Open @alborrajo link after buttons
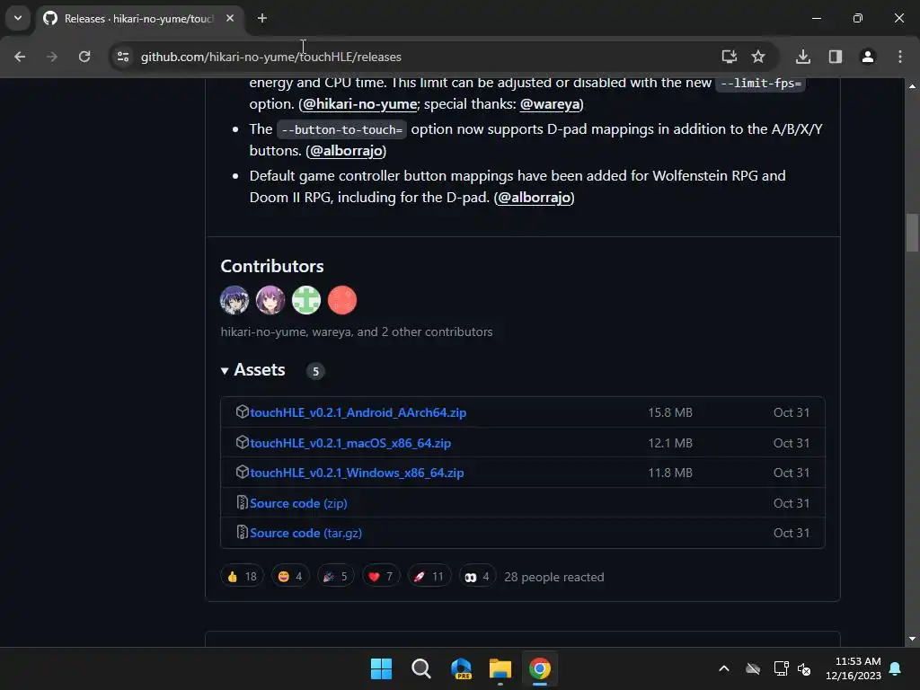The image size is (920, 690). click(346, 151)
